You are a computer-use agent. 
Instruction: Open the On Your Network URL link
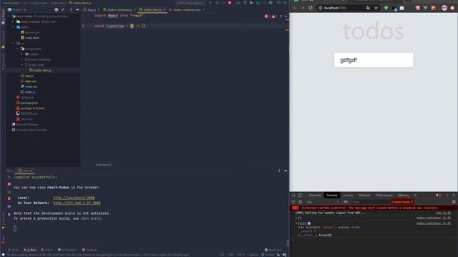(77, 203)
